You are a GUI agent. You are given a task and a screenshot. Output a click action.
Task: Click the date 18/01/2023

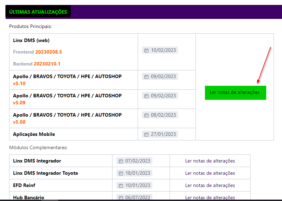point(138,173)
